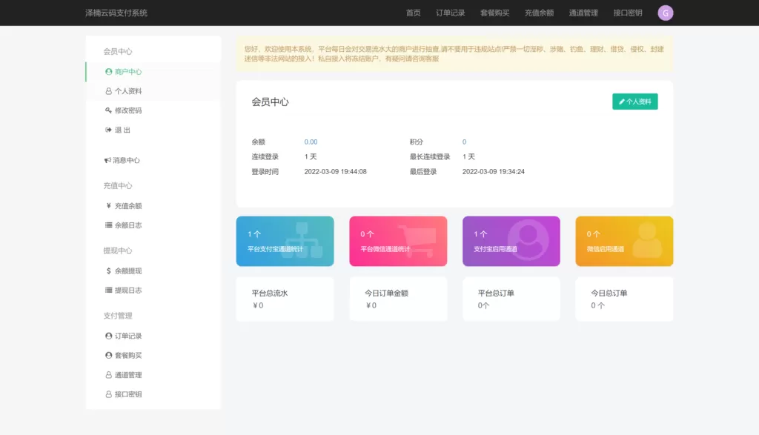The width and height of the screenshot is (759, 435).
Task: Click the person icon beside 订单记录 in sidebar
Action: point(109,335)
